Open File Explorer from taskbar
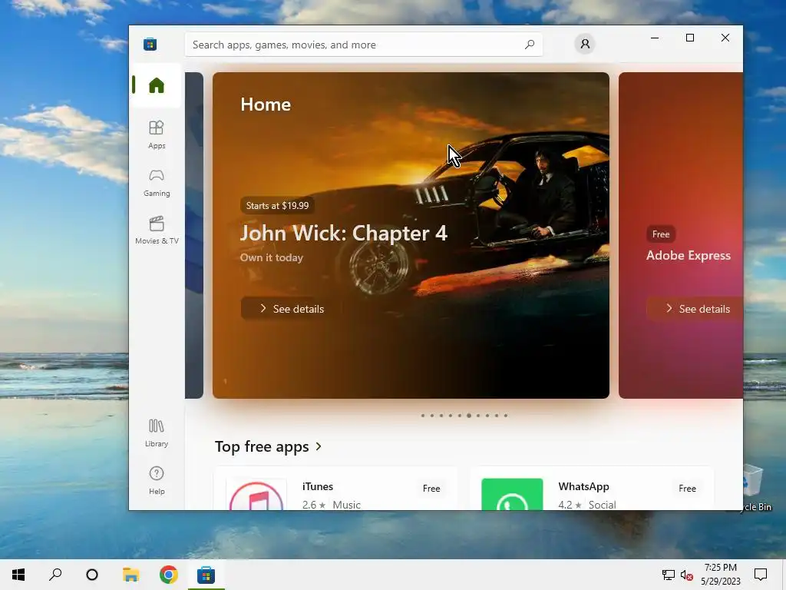Viewport: 786px width, 590px height. point(130,575)
